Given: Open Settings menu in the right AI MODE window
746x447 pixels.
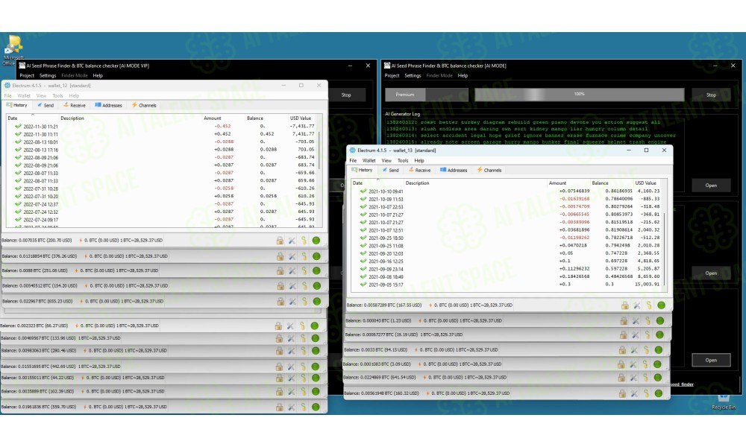Looking at the screenshot, I should 413,75.
